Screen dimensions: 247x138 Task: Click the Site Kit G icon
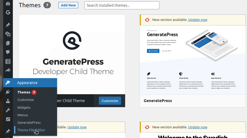(8, 12)
